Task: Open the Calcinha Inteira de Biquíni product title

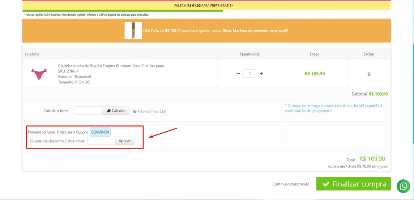Action: coord(111,66)
